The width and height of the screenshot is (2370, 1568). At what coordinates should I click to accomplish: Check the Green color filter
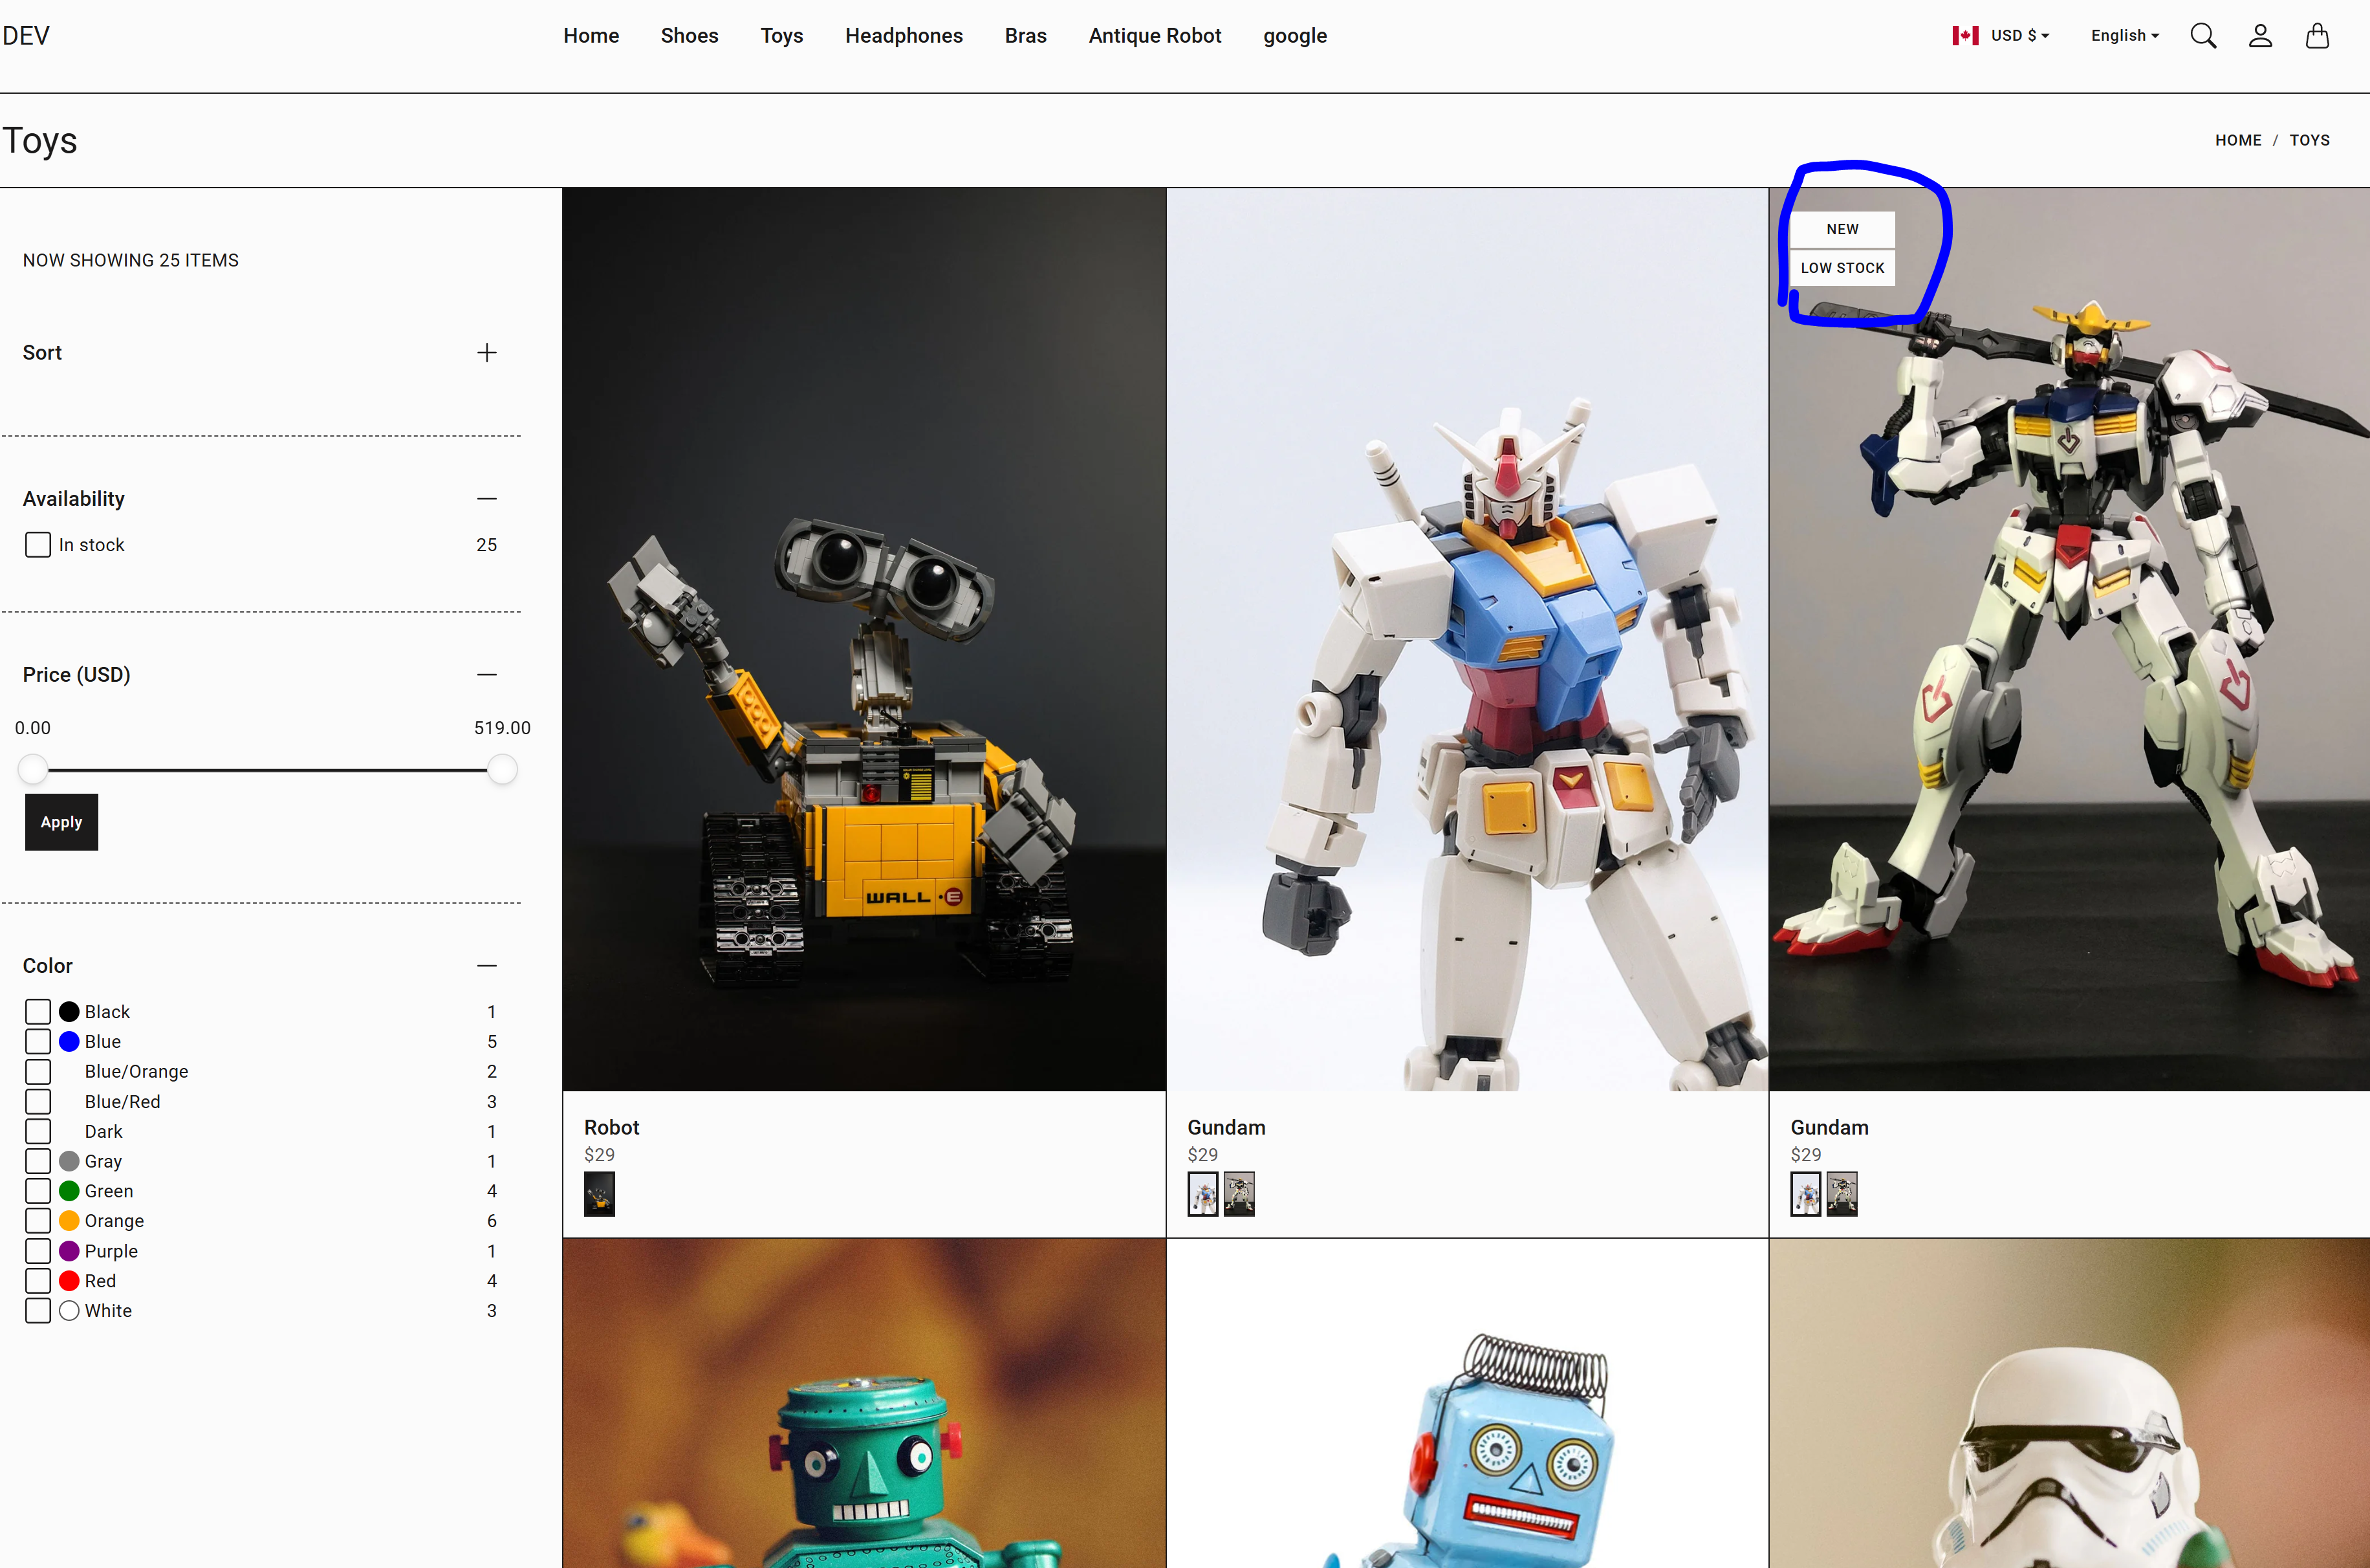pos(38,1191)
